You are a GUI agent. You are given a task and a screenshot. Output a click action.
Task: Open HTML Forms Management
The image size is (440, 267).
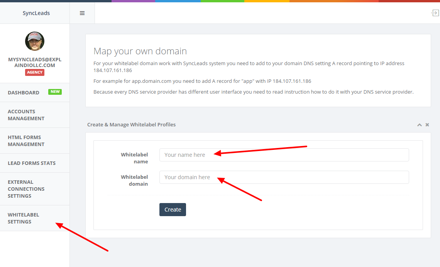pyautogui.click(x=26, y=141)
